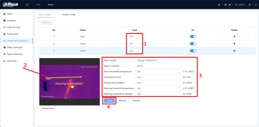Screen dimensions: 259x127
Task: Open the Live menu
Action: point(38,5)
